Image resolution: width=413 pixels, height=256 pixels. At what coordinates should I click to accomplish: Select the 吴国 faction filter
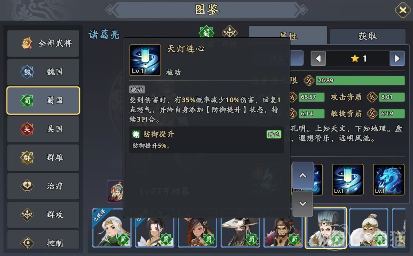coord(43,129)
